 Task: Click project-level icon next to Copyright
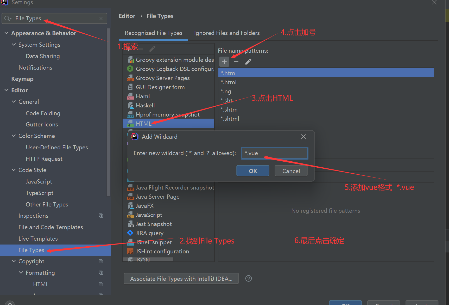point(101,261)
